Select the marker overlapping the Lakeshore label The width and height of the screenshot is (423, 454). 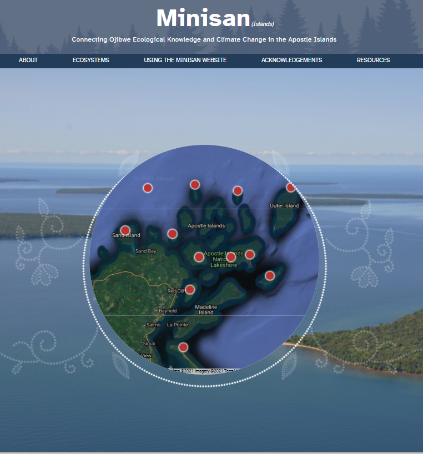(231, 257)
